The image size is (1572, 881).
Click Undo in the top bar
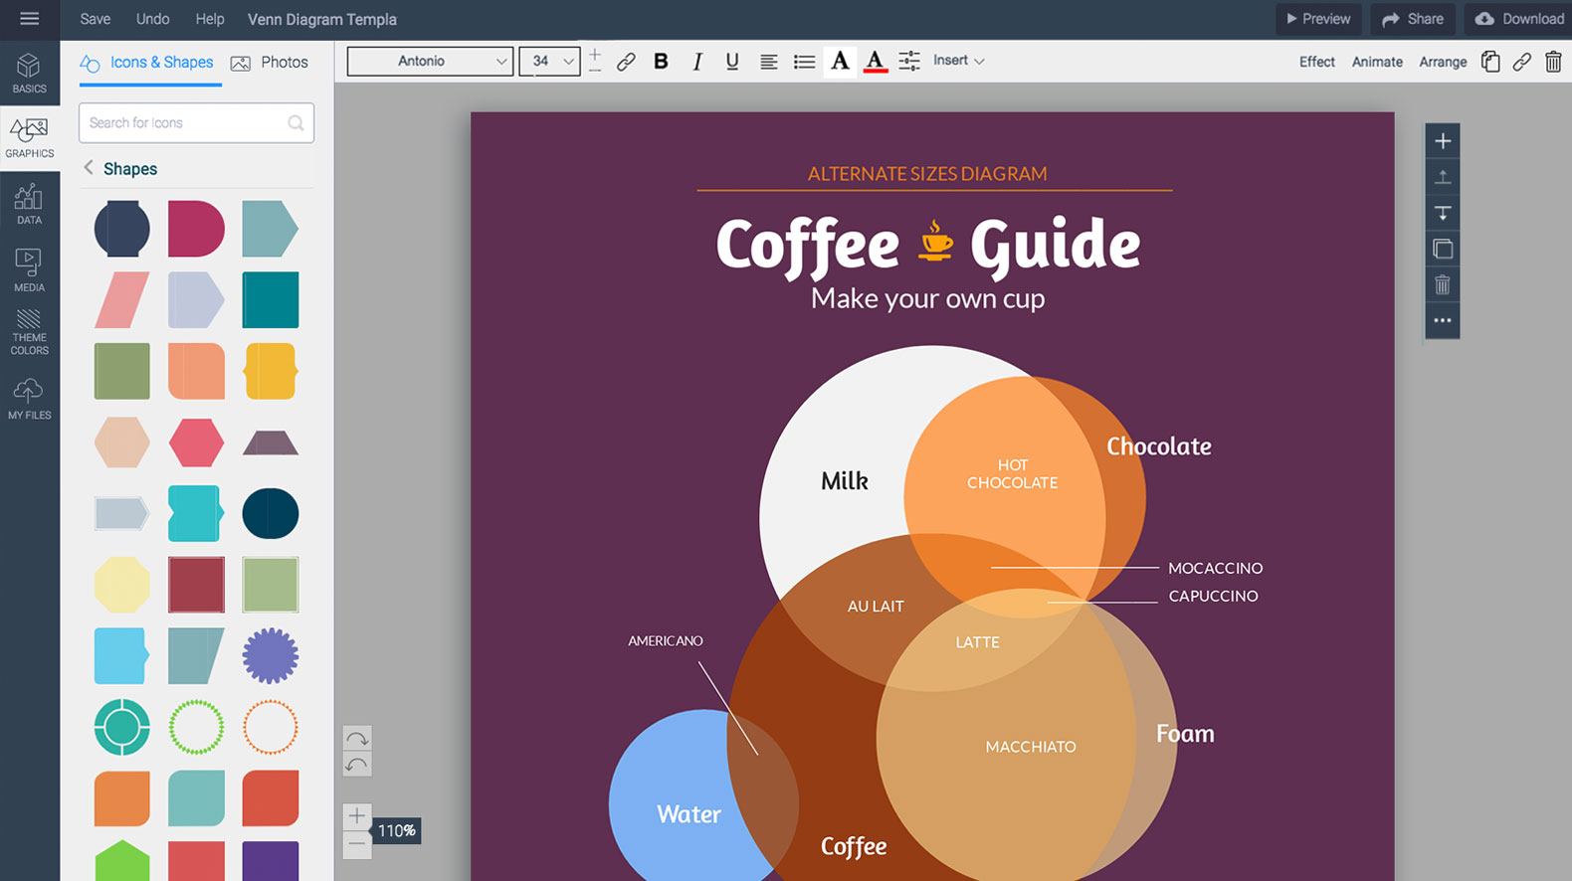[152, 19]
